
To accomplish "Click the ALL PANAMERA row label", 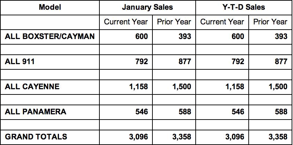I will 36,112.
